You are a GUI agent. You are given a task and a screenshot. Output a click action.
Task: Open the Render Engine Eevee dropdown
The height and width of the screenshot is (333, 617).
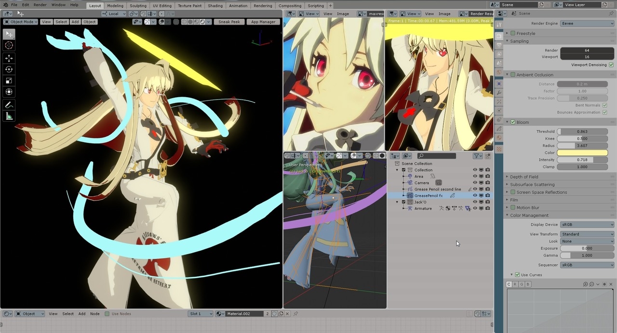(587, 23)
